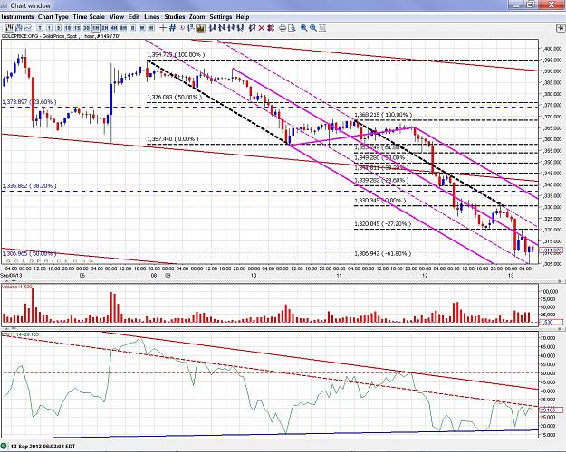
Task: Open the Lines menu
Action: (x=151, y=17)
